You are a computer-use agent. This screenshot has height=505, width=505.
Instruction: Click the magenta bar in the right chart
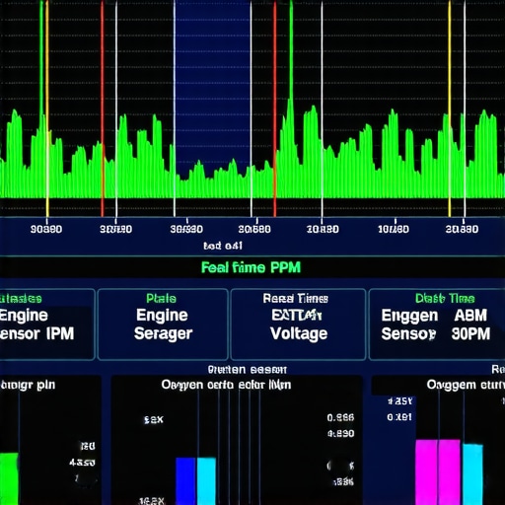tap(438, 472)
